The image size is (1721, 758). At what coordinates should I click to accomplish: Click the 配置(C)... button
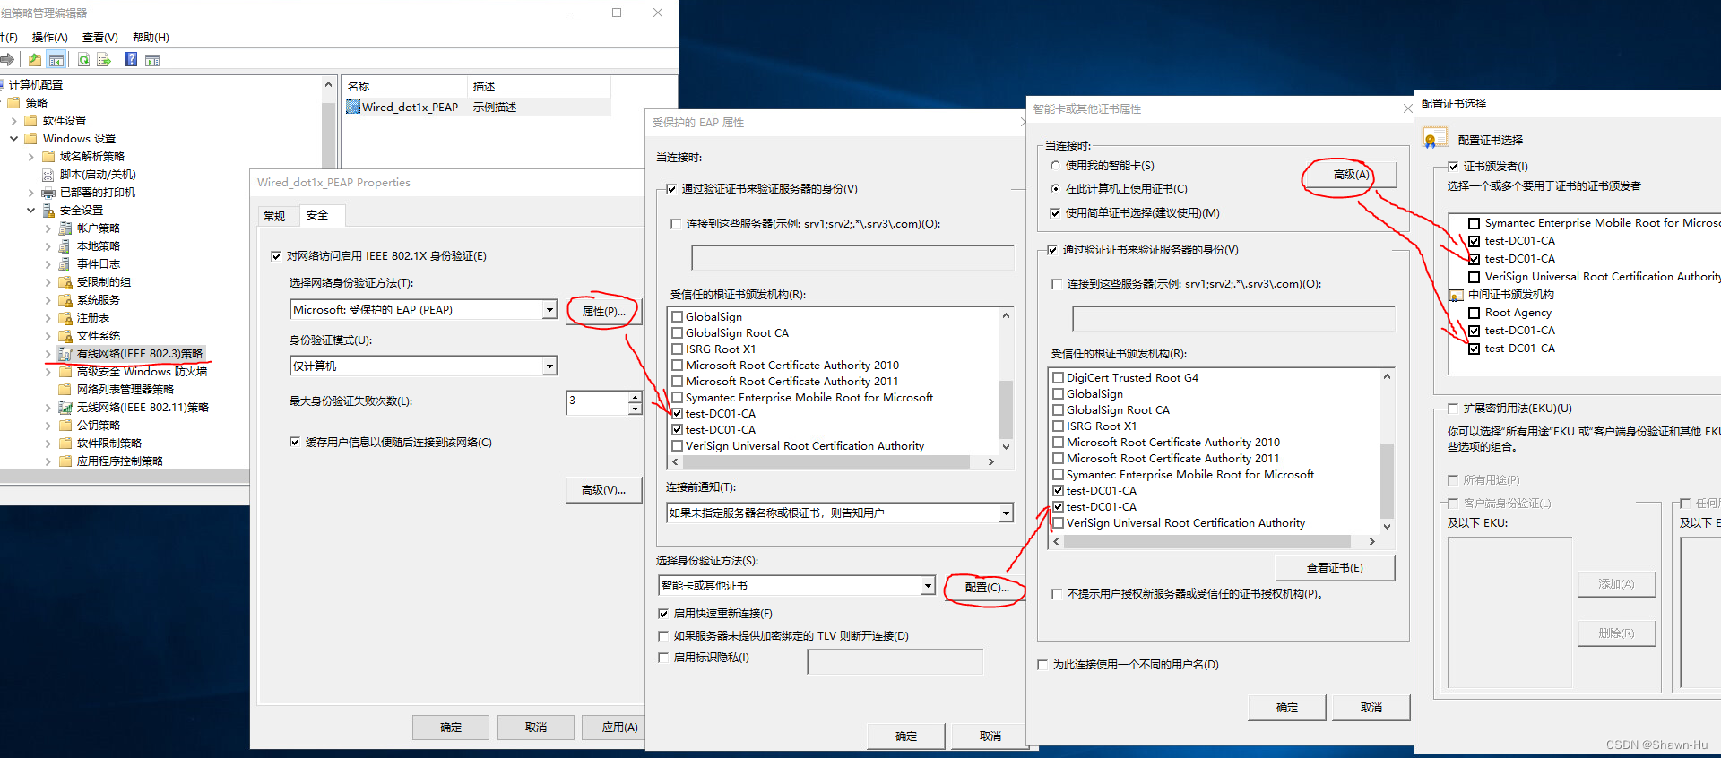tap(986, 588)
